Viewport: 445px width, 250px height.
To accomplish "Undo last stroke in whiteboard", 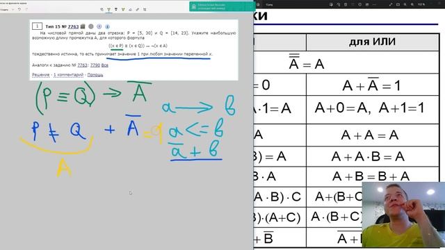I will coord(19,9).
